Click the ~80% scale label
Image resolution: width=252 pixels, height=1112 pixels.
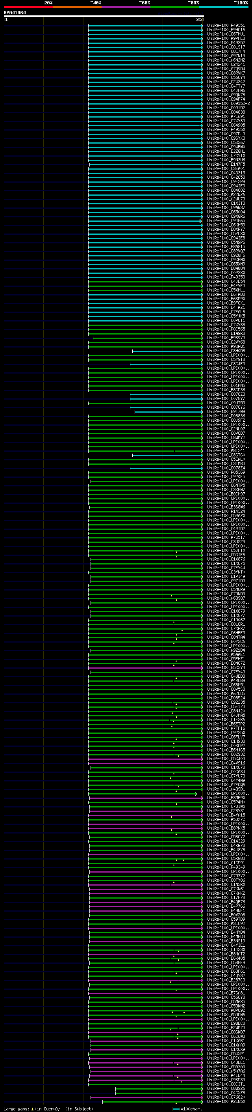(193, 3)
